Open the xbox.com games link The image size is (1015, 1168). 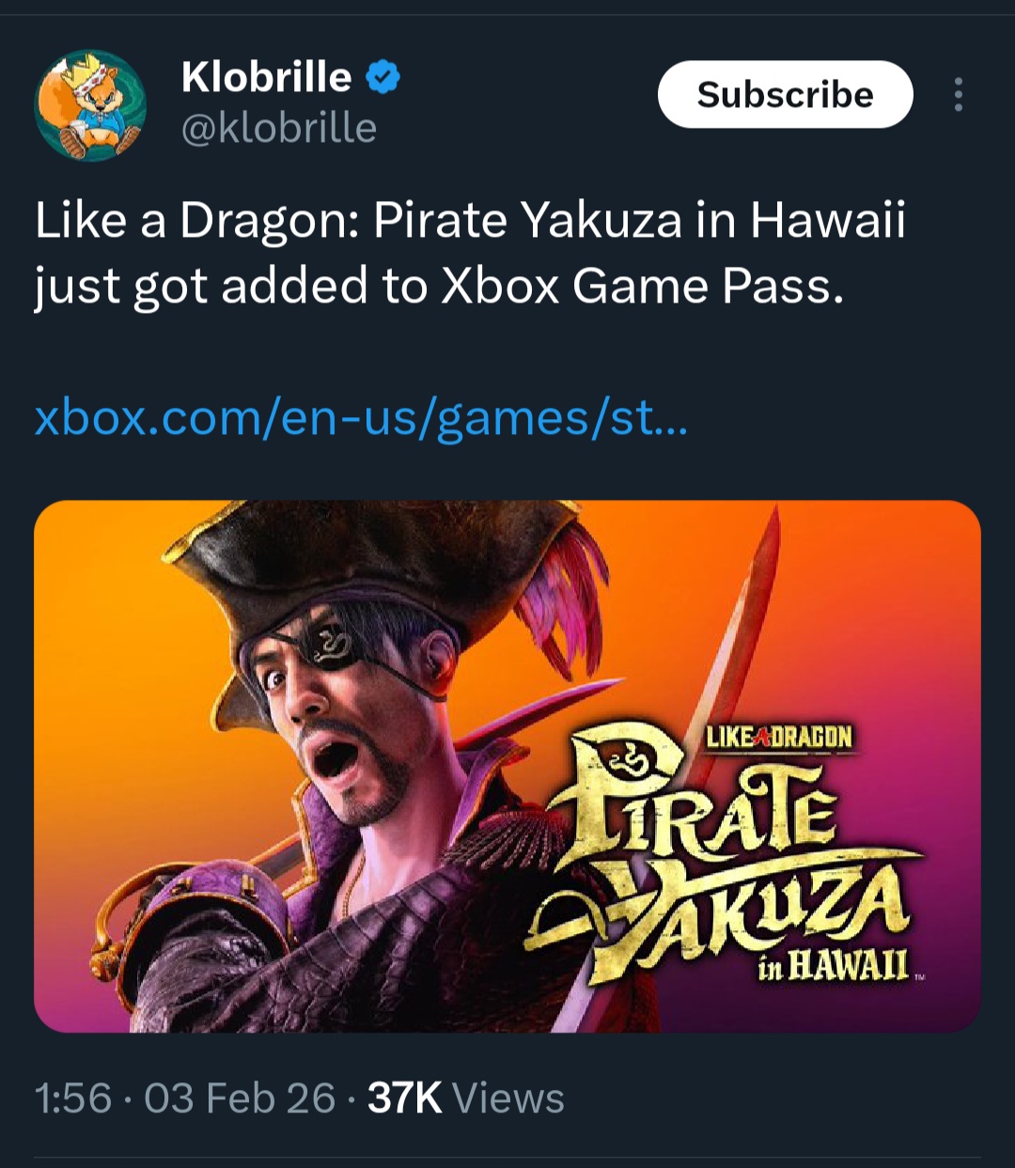click(x=361, y=418)
